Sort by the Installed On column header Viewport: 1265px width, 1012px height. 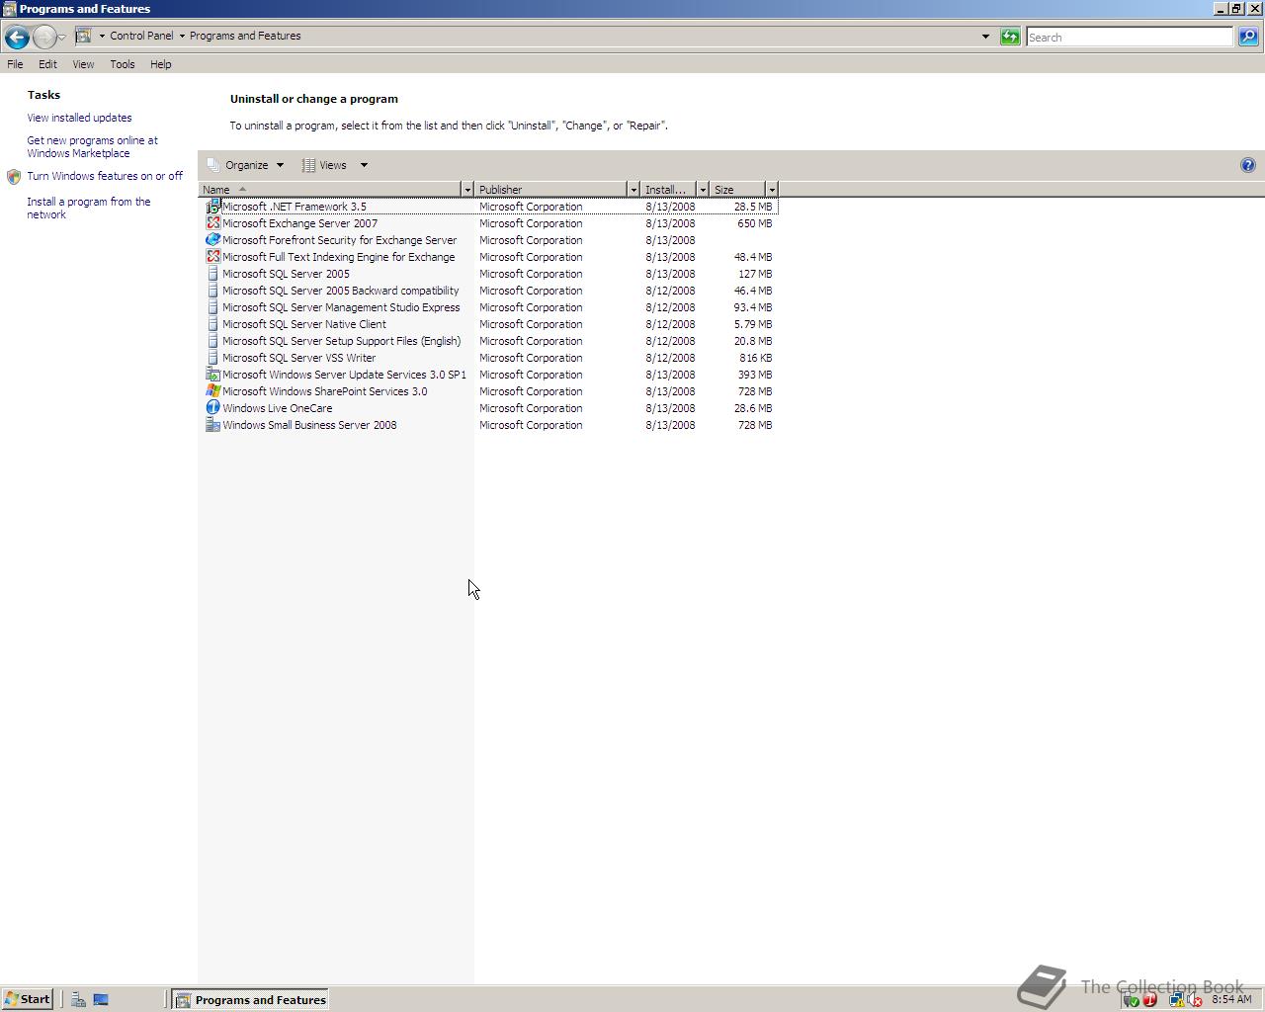[668, 189]
